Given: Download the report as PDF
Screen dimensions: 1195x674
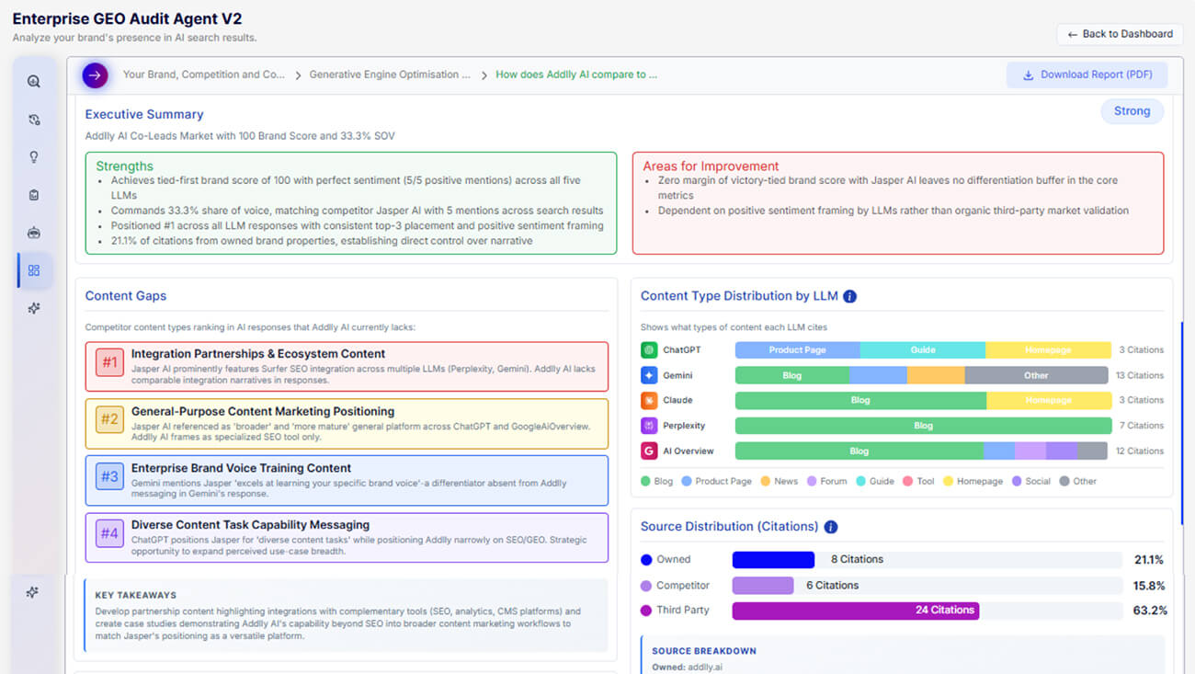Looking at the screenshot, I should 1087,75.
